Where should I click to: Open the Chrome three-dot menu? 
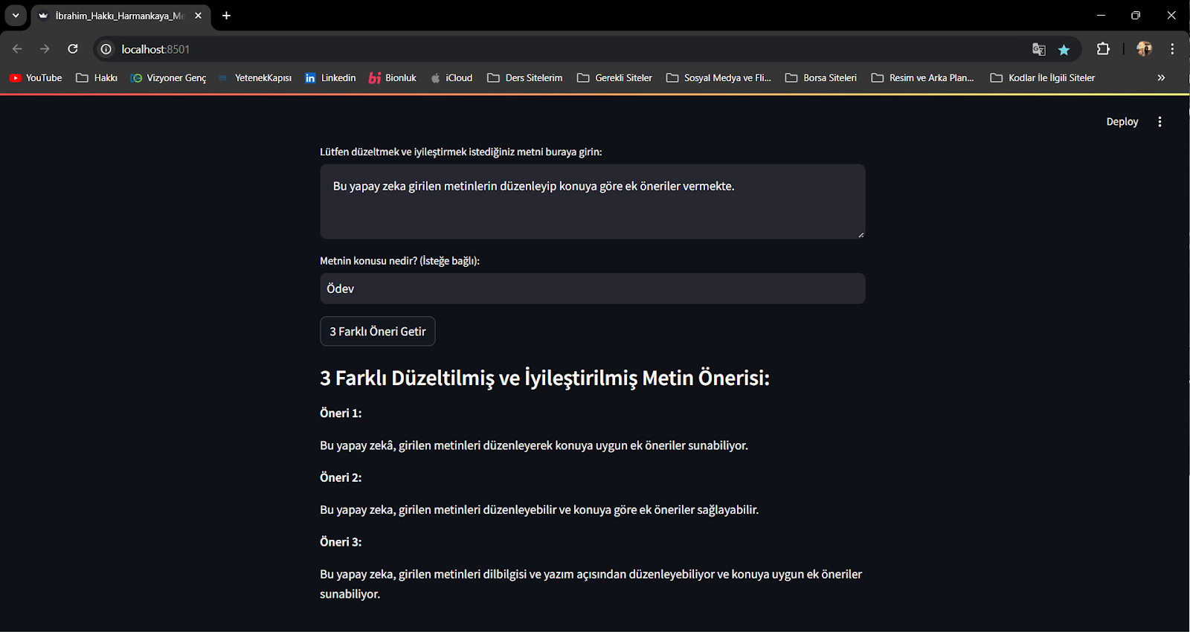pos(1172,49)
